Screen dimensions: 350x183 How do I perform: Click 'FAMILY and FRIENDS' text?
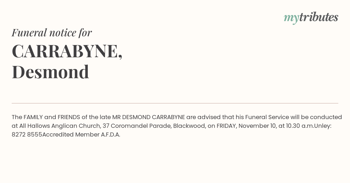coord(52,117)
